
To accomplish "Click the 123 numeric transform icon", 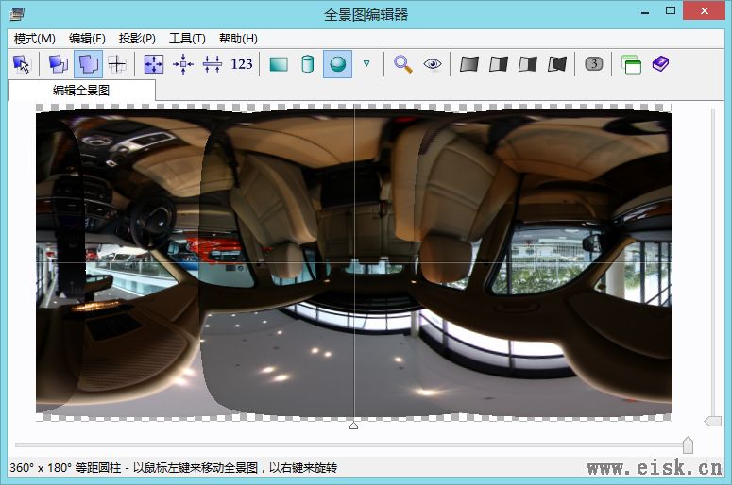I will click(242, 64).
